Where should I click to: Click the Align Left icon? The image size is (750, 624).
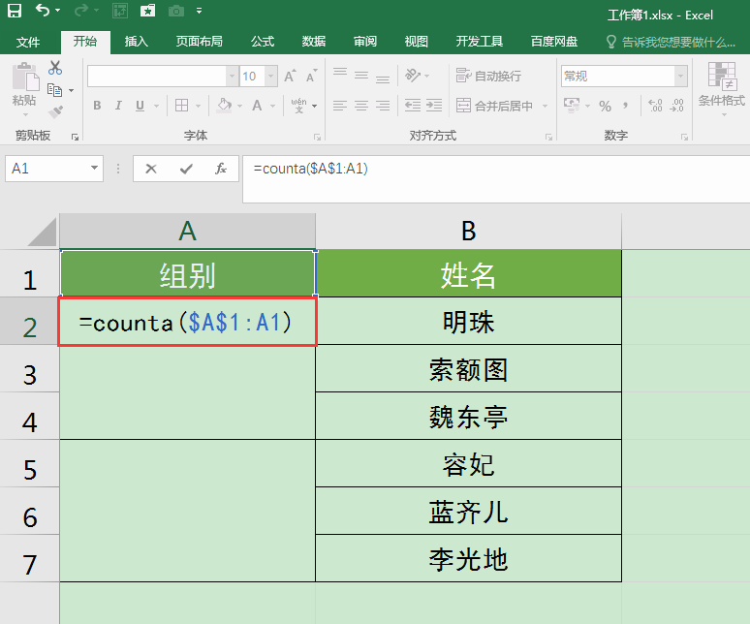[340, 106]
